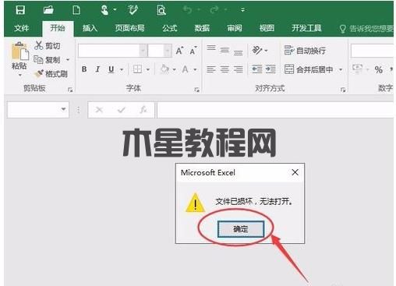396x286 pixels.
Task: Open the Touch/Mouse mode dropdown arrow
Action: pyautogui.click(x=115, y=10)
